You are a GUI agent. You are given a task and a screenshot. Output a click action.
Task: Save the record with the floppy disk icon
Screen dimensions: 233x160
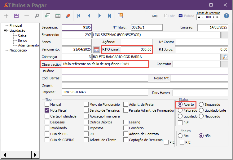16,16
